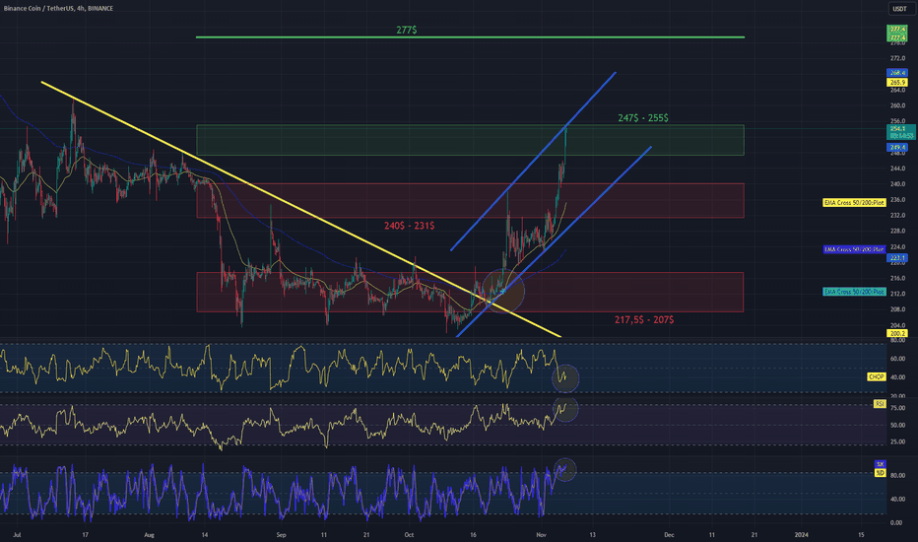Click the Jul label on time axis
The image size is (918, 542).
(x=17, y=535)
